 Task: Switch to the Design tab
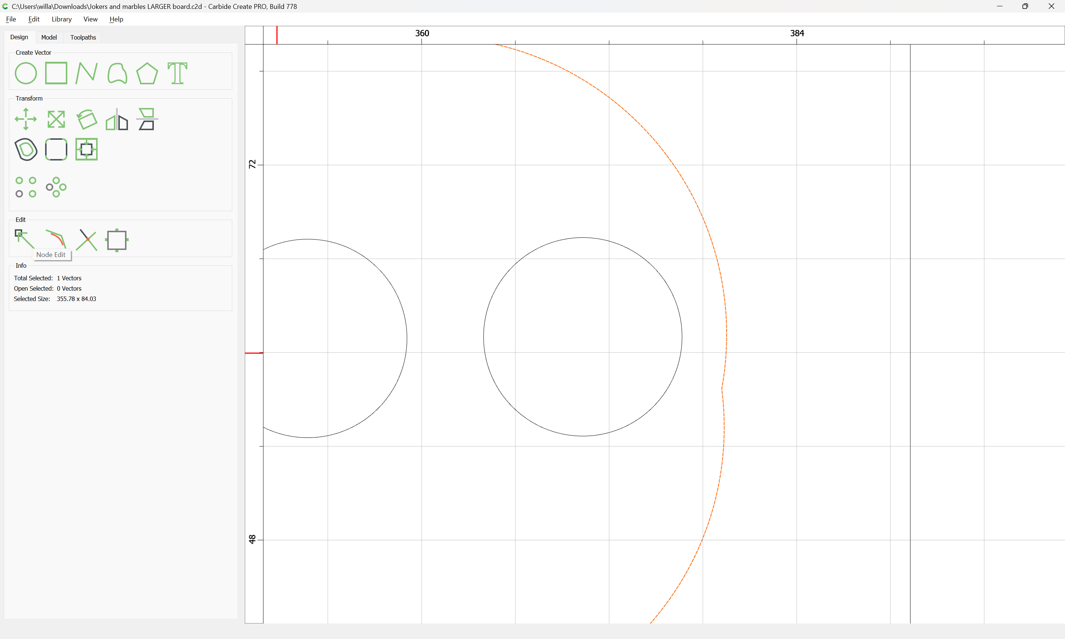pyautogui.click(x=19, y=37)
